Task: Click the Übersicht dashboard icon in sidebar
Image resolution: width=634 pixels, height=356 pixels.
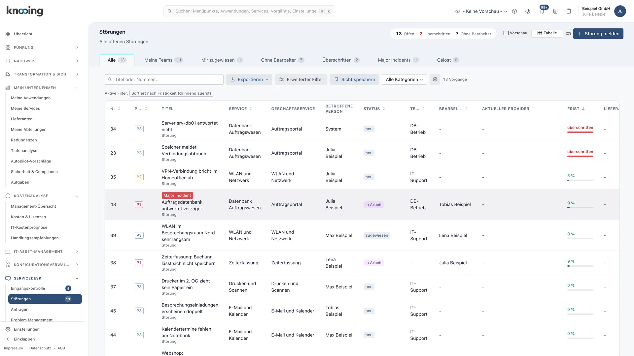Action: pyautogui.click(x=8, y=34)
